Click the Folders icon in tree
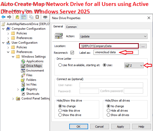 point(23,80)
